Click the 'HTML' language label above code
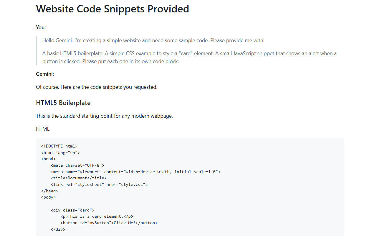 tap(43, 129)
